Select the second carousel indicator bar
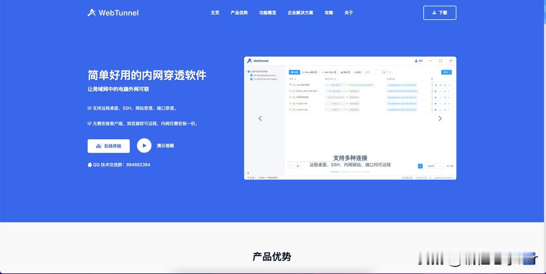The image size is (546, 274). click(x=345, y=172)
